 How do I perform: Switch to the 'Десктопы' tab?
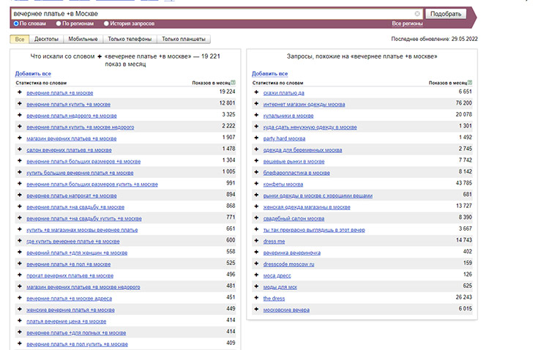click(x=46, y=39)
